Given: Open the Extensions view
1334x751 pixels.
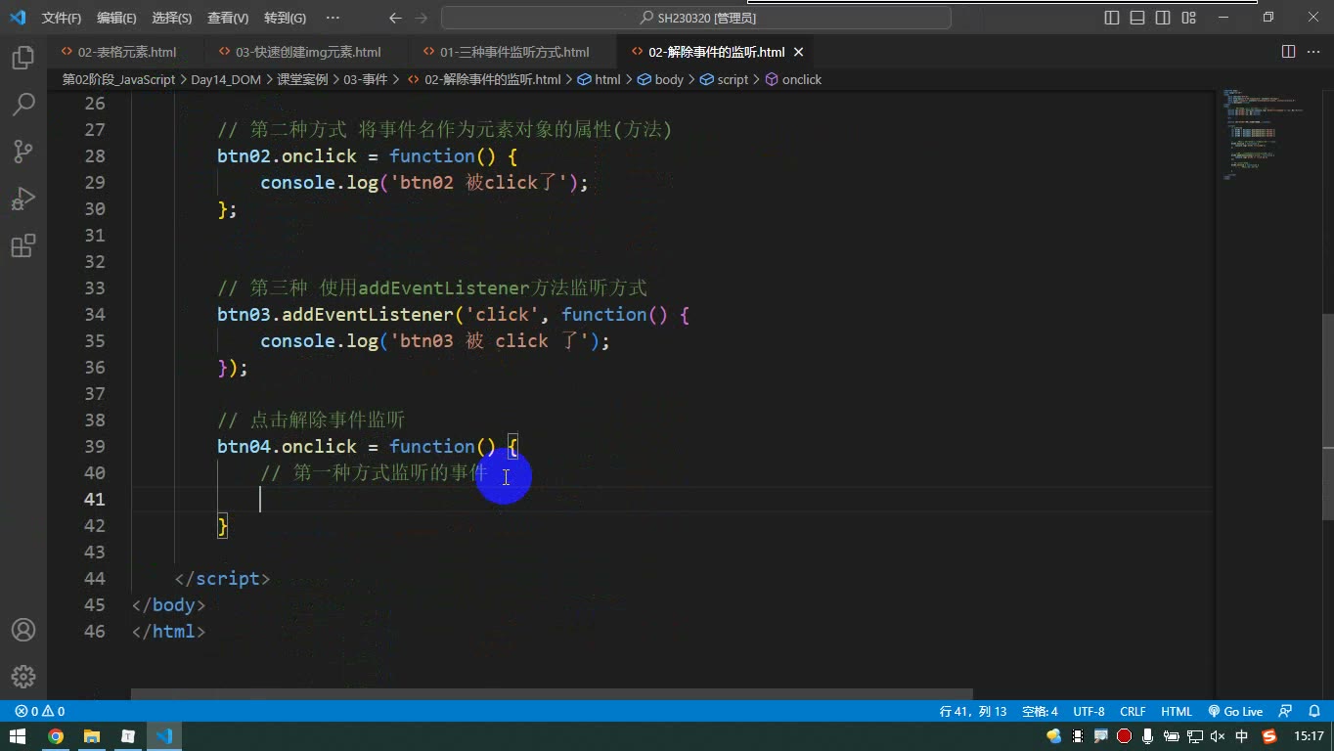Looking at the screenshot, I should 22,245.
